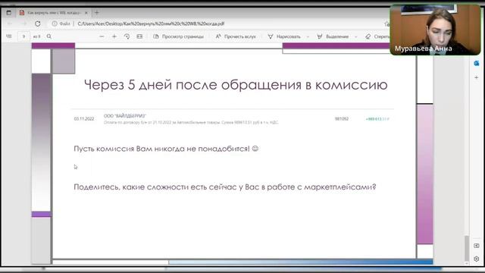Click the line 'Пусть комиссия Вам никогда'
485x273 pixels.
(166, 149)
